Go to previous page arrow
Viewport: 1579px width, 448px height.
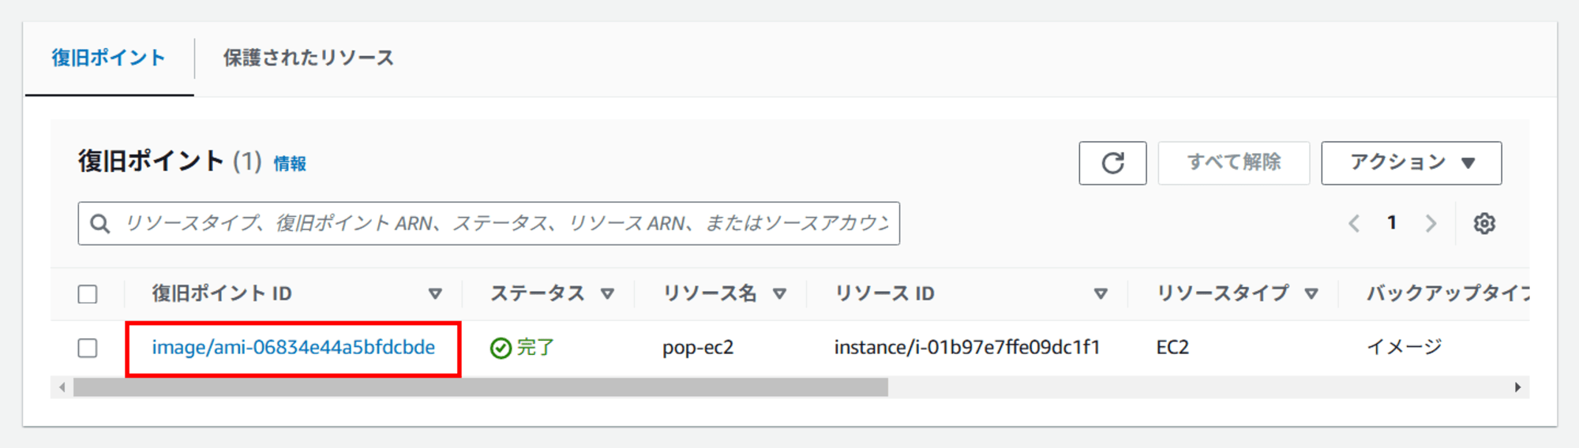(x=1354, y=223)
